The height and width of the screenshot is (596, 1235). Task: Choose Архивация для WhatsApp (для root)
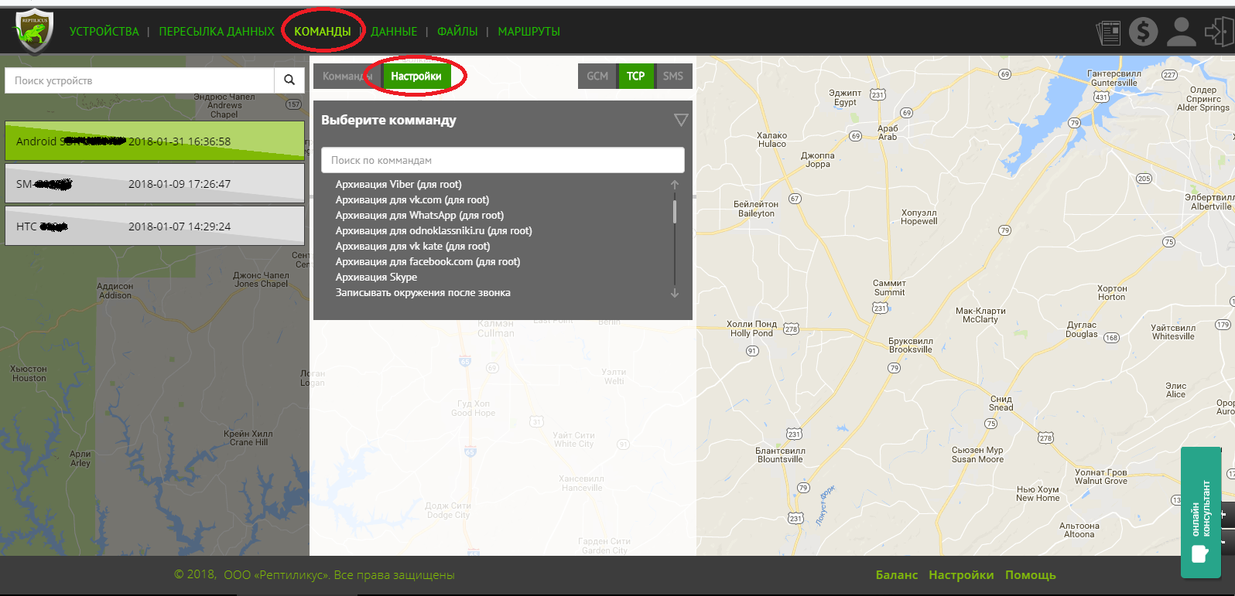419,215
